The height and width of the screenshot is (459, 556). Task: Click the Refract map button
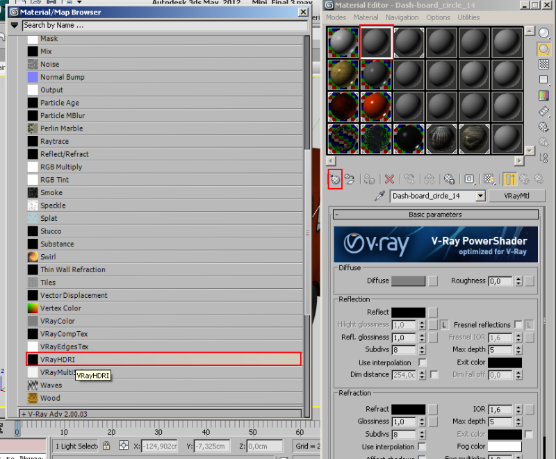(432, 410)
